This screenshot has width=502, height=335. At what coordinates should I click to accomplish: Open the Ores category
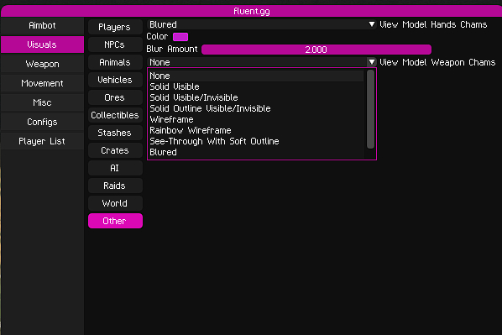pyautogui.click(x=115, y=97)
